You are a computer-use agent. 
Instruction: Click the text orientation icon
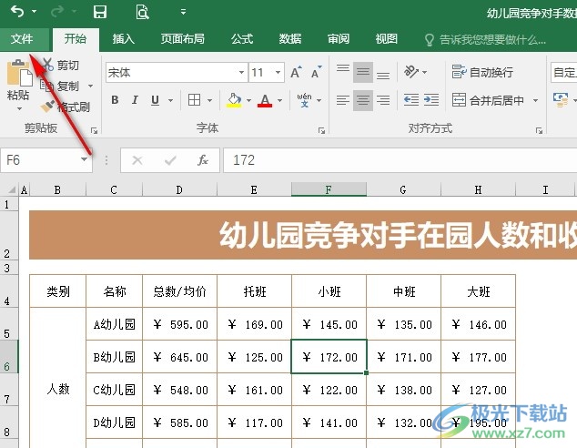[411, 72]
